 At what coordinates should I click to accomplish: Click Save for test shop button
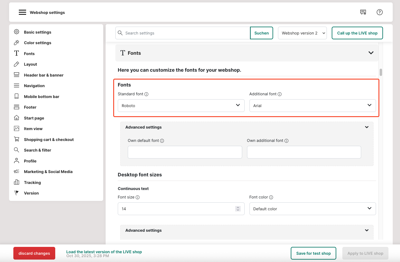313,253
